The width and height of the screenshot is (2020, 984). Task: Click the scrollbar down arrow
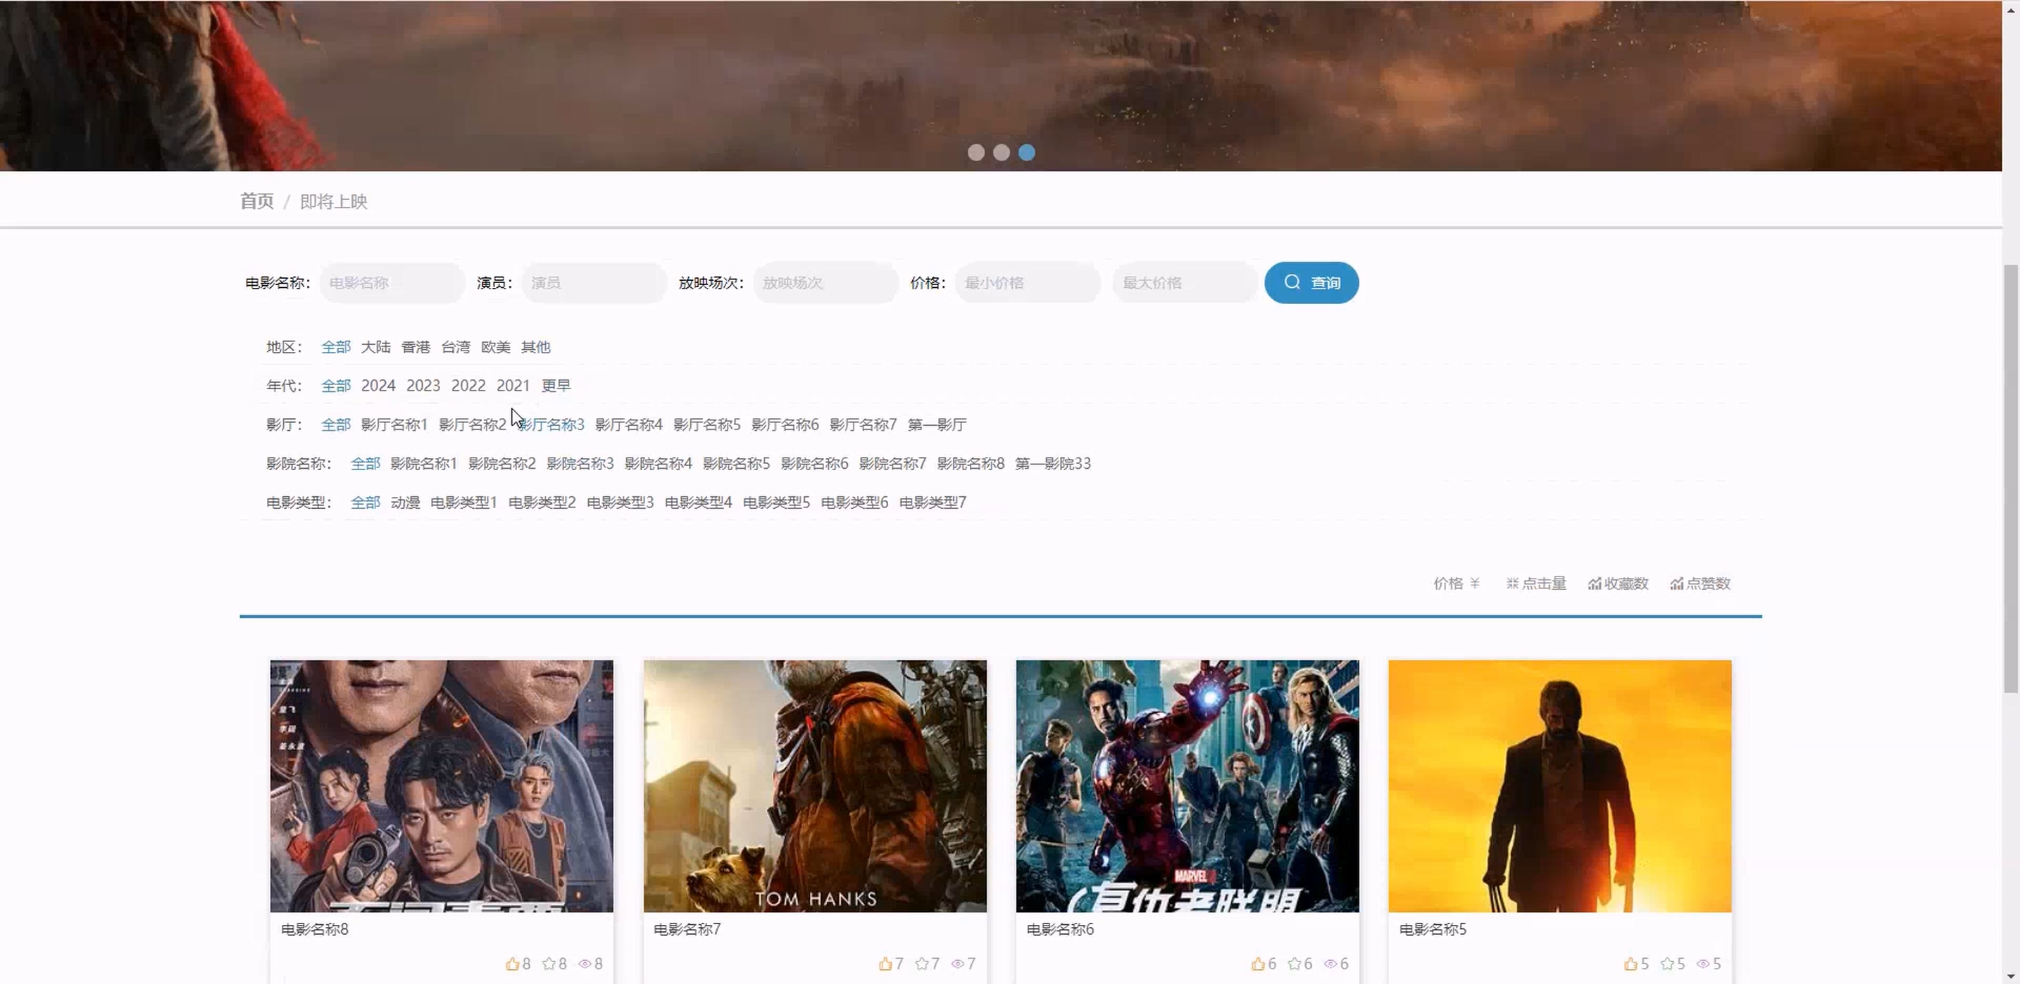pos(2011,976)
